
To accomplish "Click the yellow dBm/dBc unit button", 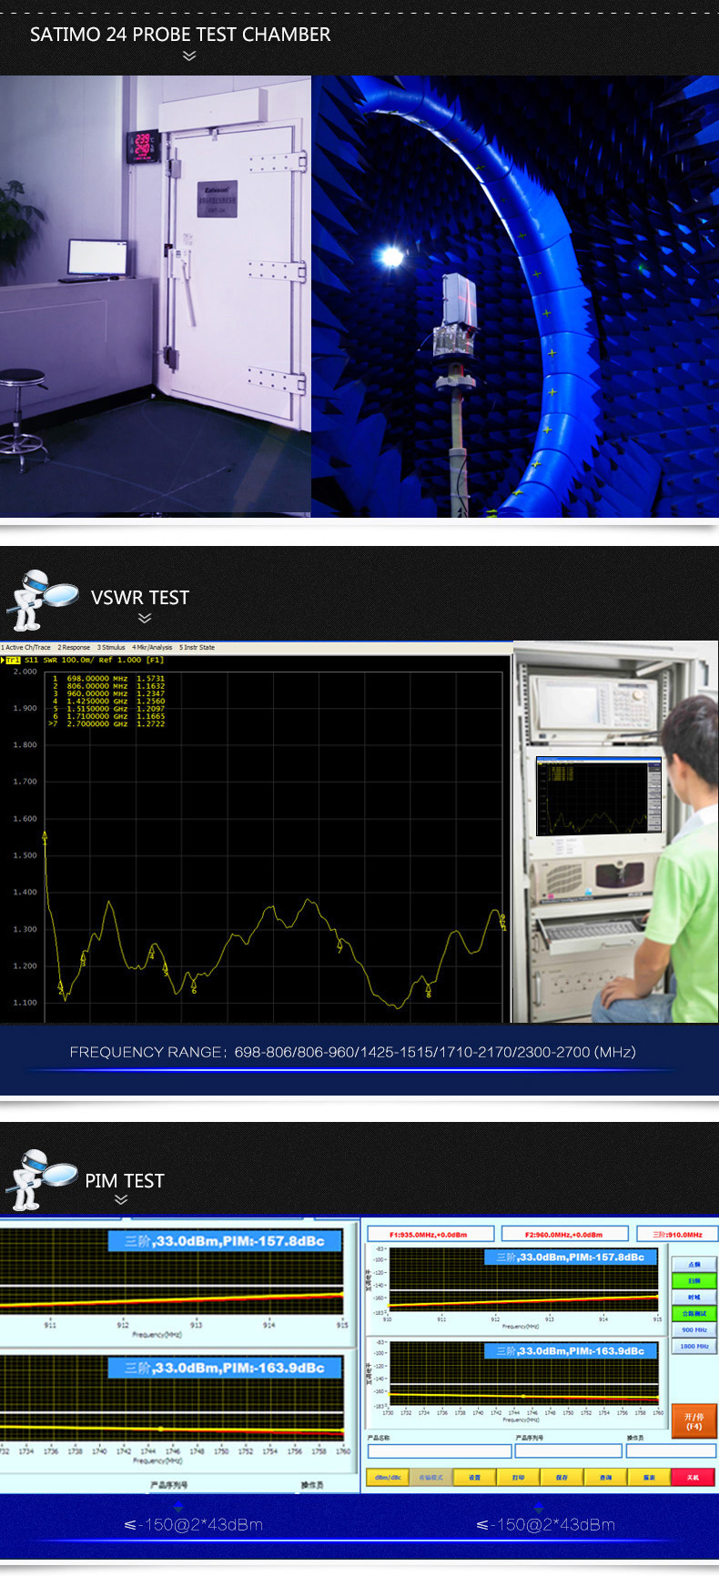I will pos(388,1477).
